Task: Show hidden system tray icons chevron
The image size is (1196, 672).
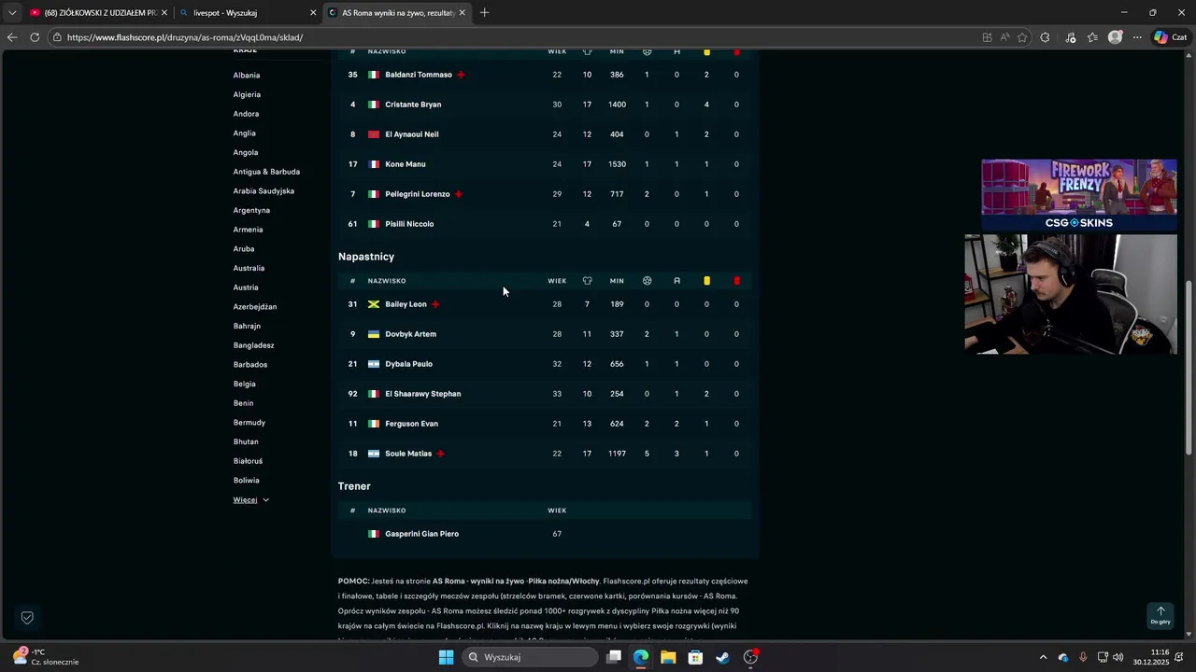Action: (x=1043, y=657)
